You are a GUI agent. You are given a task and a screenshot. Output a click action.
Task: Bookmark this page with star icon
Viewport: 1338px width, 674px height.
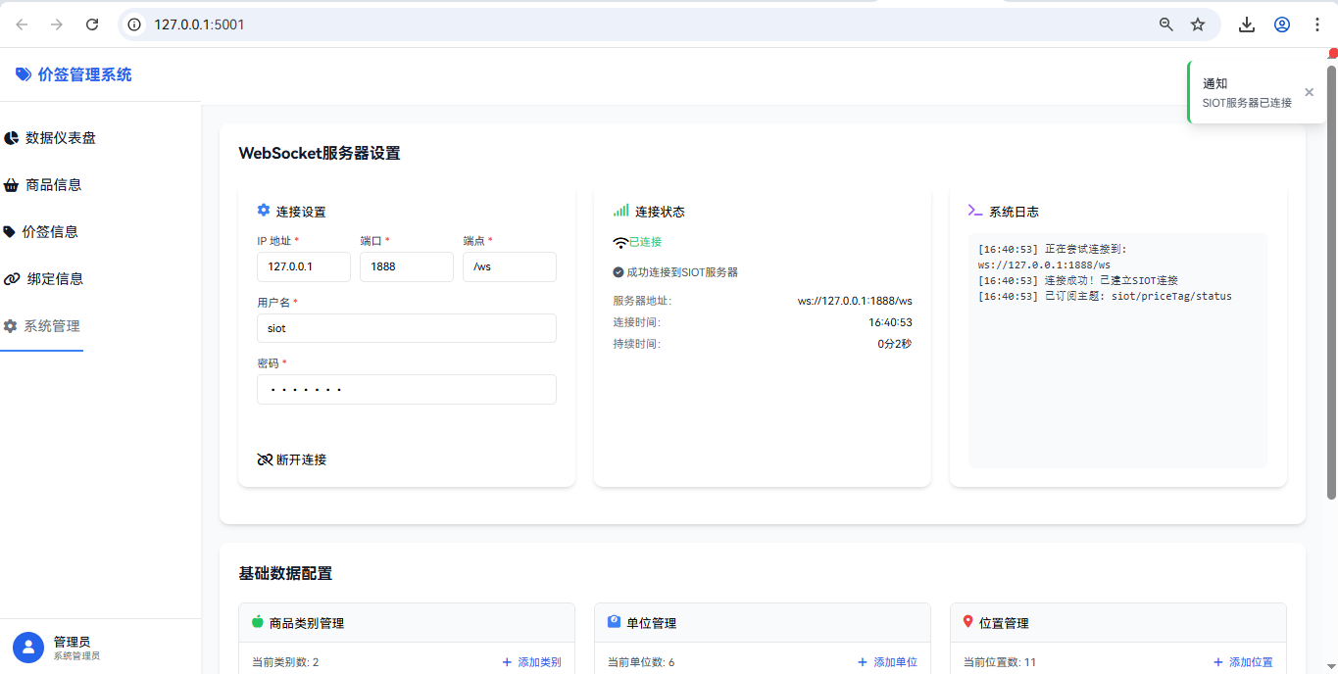1198,24
